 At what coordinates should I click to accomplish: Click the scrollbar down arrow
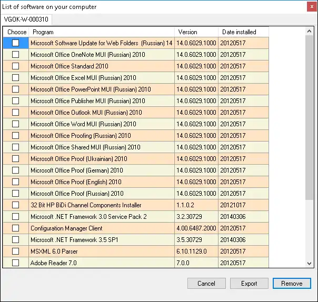[309, 263]
